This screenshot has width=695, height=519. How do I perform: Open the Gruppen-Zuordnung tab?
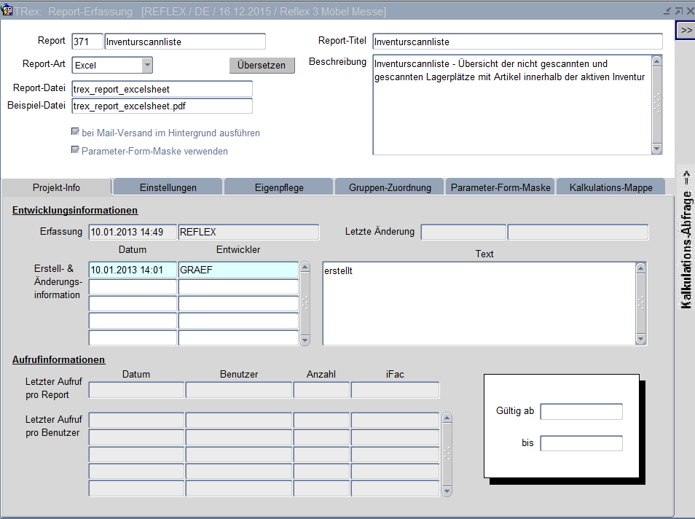coord(389,187)
